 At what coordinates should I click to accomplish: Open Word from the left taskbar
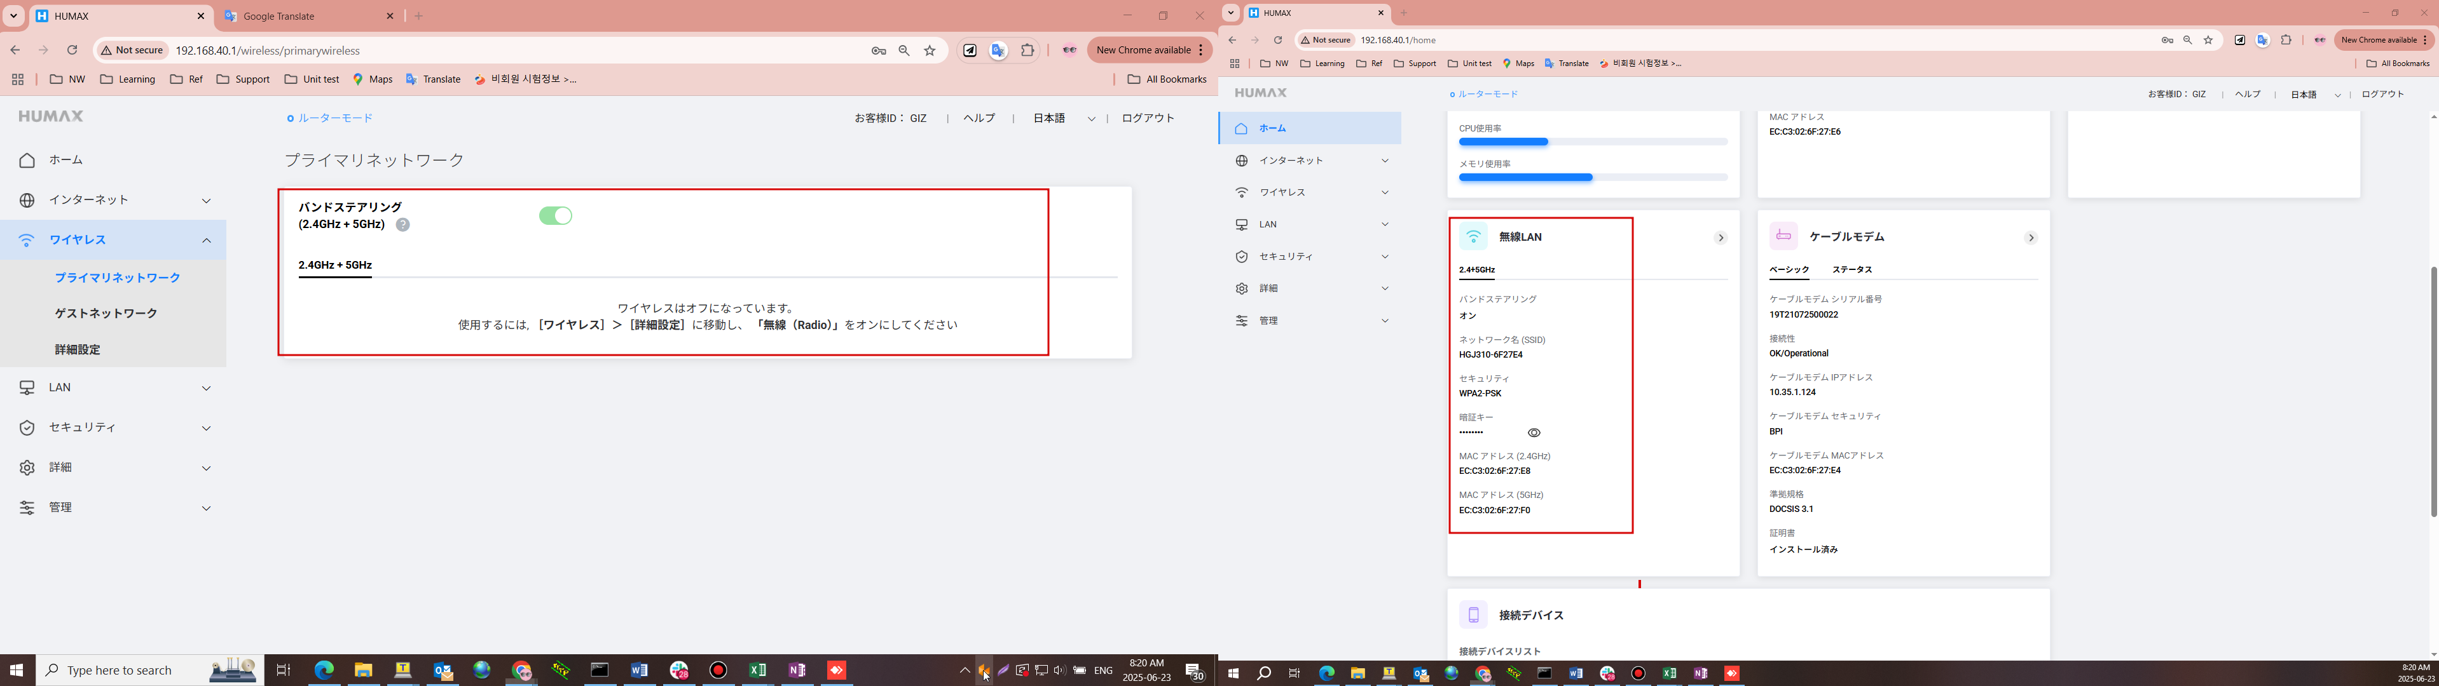(639, 670)
